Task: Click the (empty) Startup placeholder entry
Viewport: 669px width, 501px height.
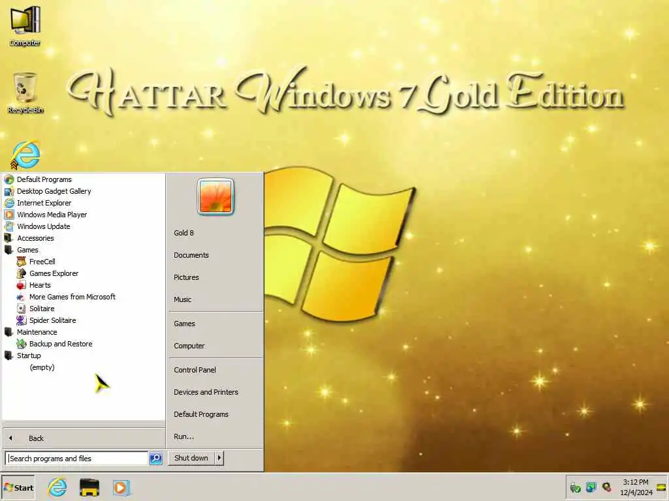Action: click(x=42, y=367)
